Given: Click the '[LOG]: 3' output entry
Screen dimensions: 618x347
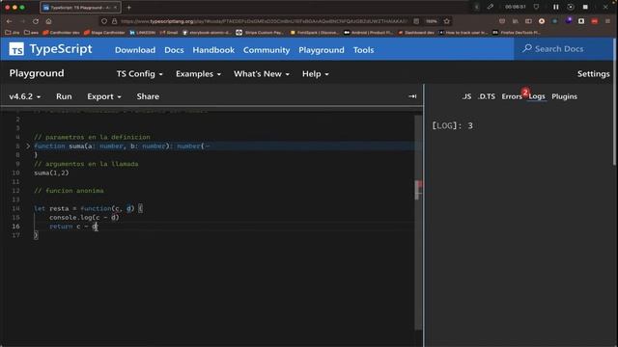Looking at the screenshot, I should [x=452, y=126].
